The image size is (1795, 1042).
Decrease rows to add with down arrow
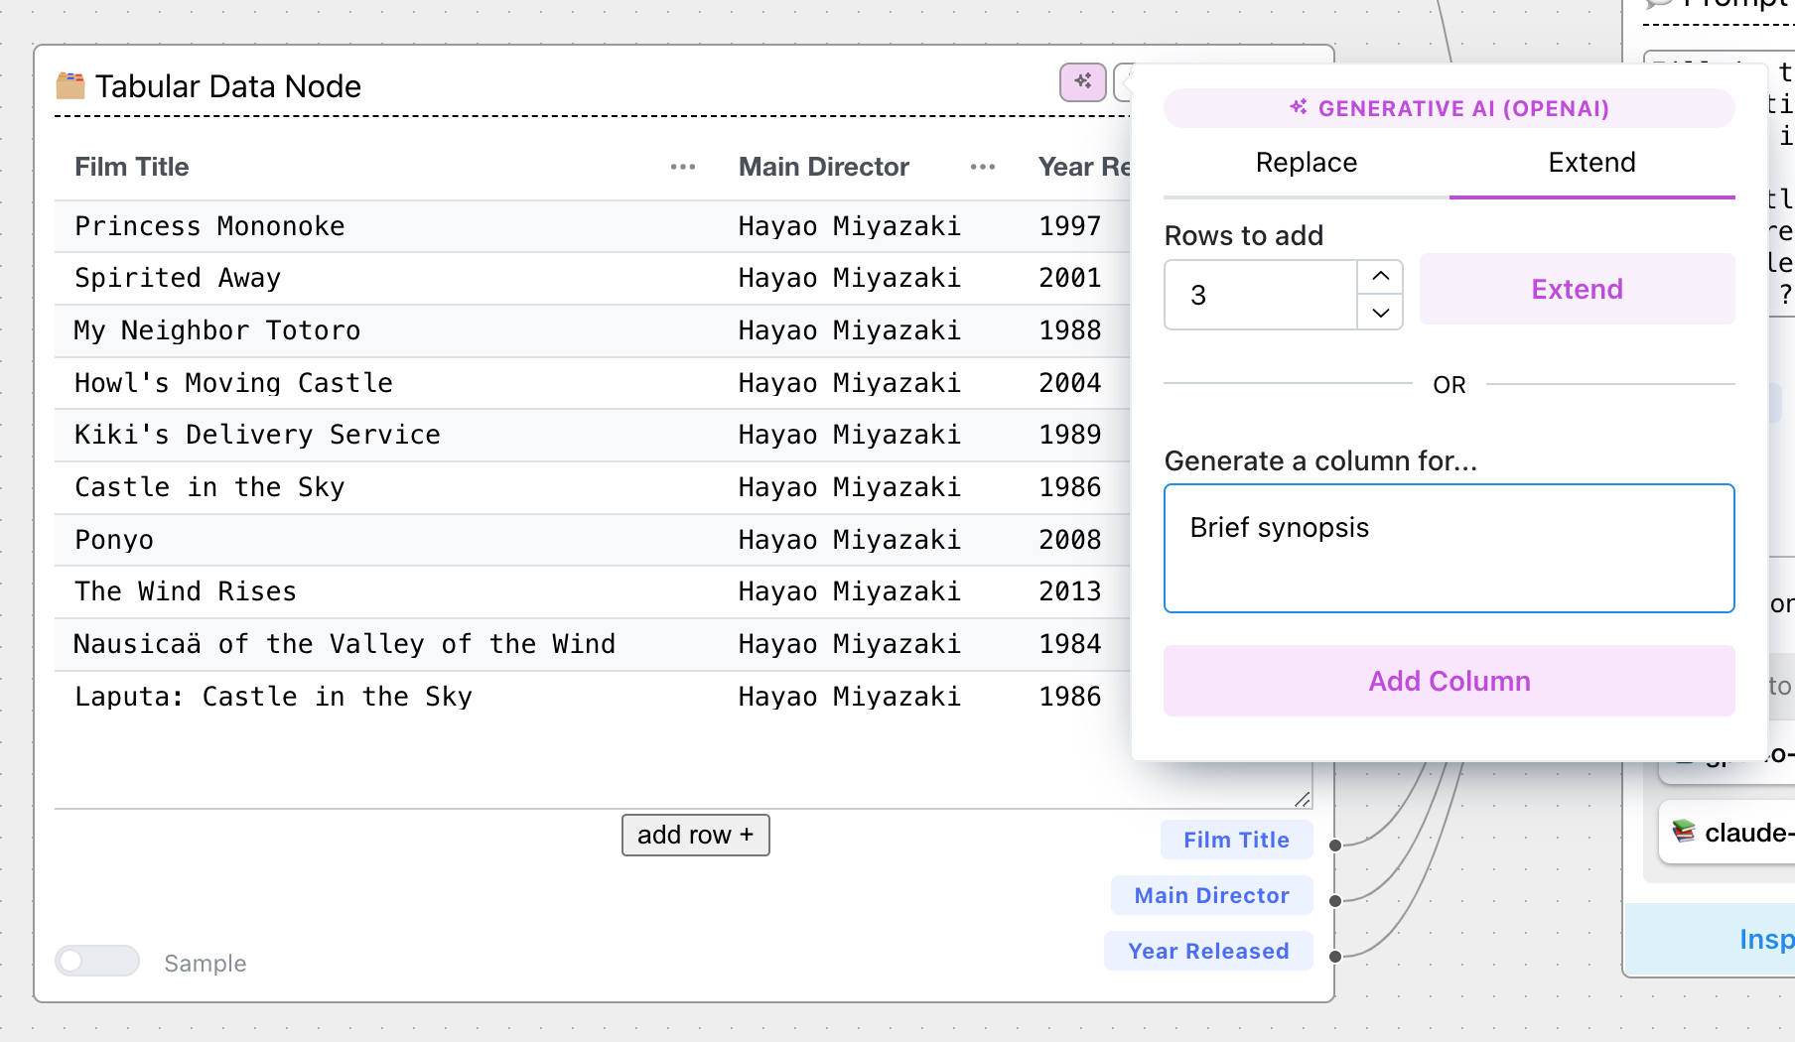click(x=1380, y=313)
